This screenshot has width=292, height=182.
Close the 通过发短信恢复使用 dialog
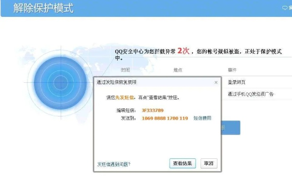click(x=216, y=82)
